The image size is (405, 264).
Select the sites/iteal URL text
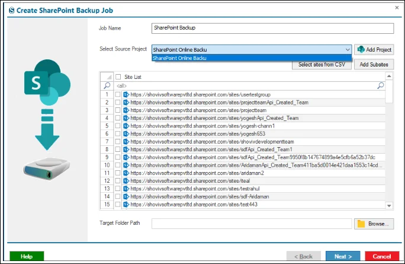[190, 181]
